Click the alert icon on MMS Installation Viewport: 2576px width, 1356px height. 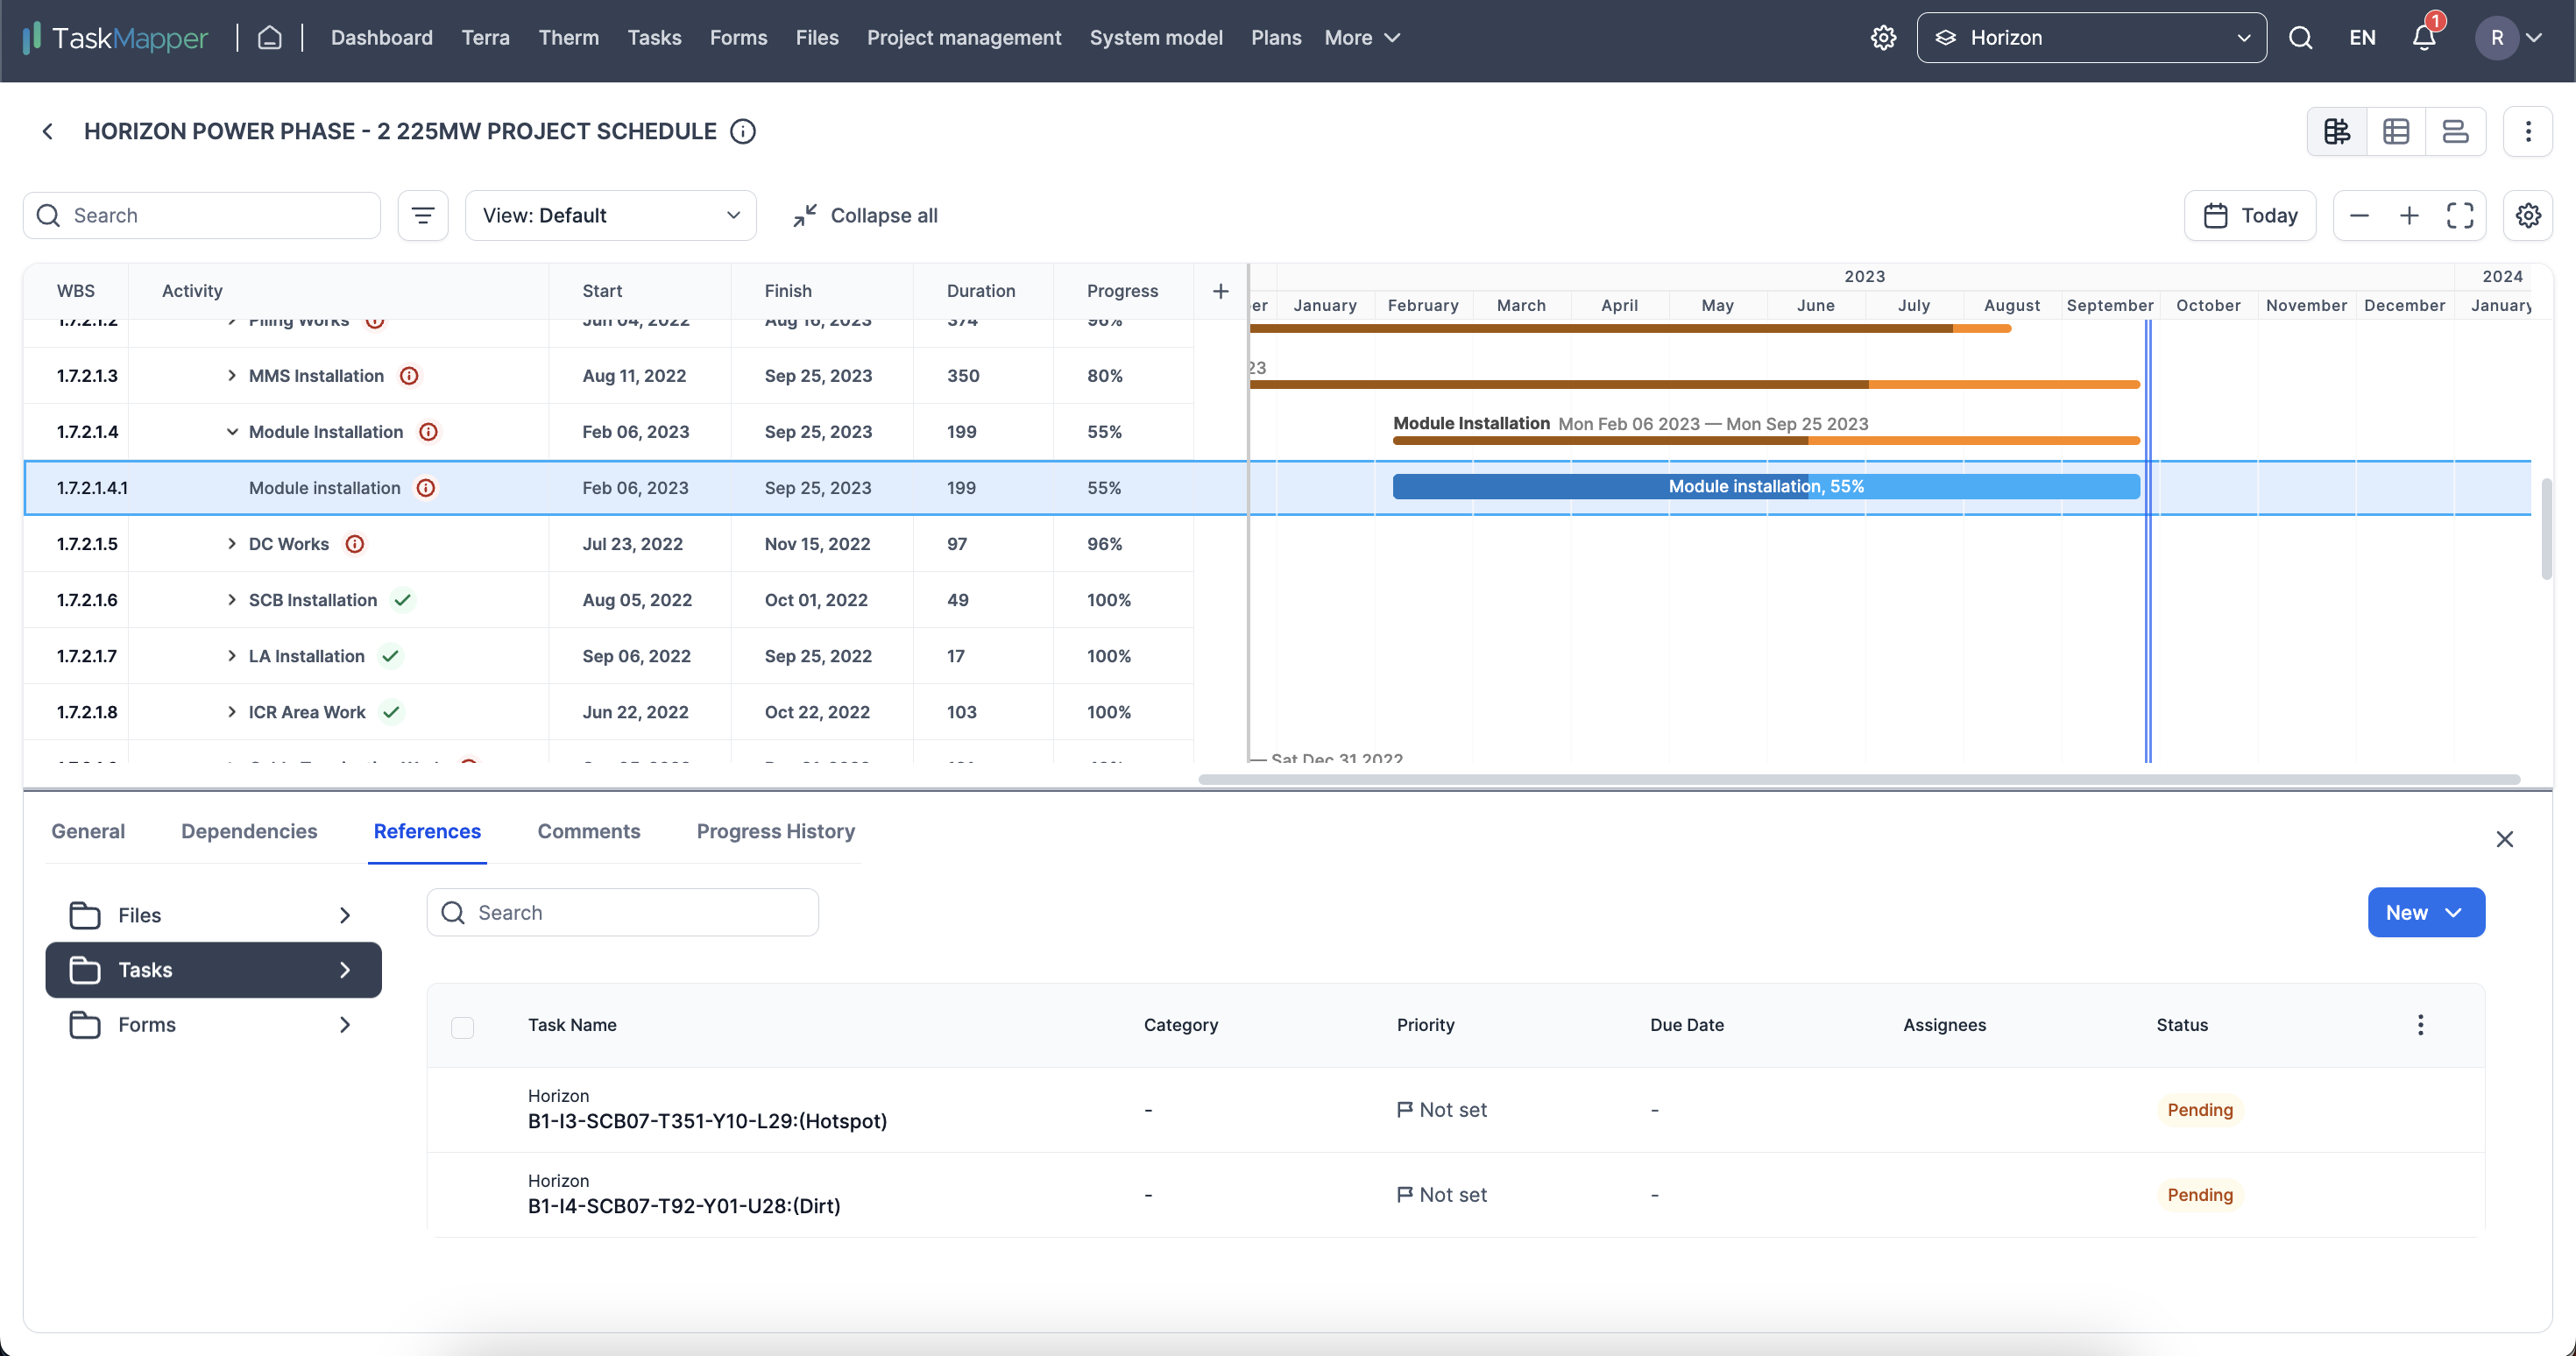409,376
